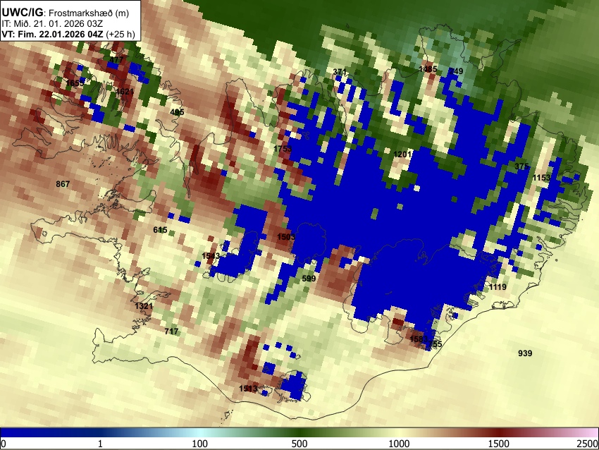
Task: Click the map value 1201
Action: click(x=402, y=154)
